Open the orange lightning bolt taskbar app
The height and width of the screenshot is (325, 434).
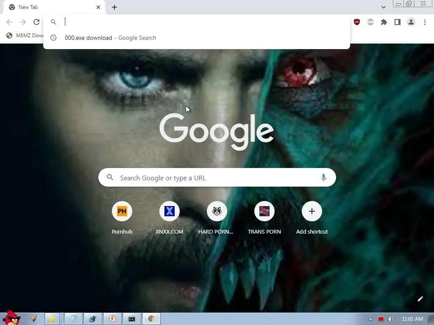point(112,319)
